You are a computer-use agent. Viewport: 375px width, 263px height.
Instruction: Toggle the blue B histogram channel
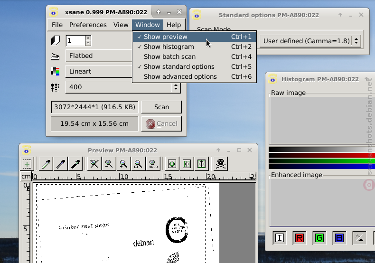[339, 238]
